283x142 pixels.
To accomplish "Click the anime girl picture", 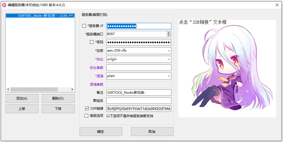I will coord(227,69).
